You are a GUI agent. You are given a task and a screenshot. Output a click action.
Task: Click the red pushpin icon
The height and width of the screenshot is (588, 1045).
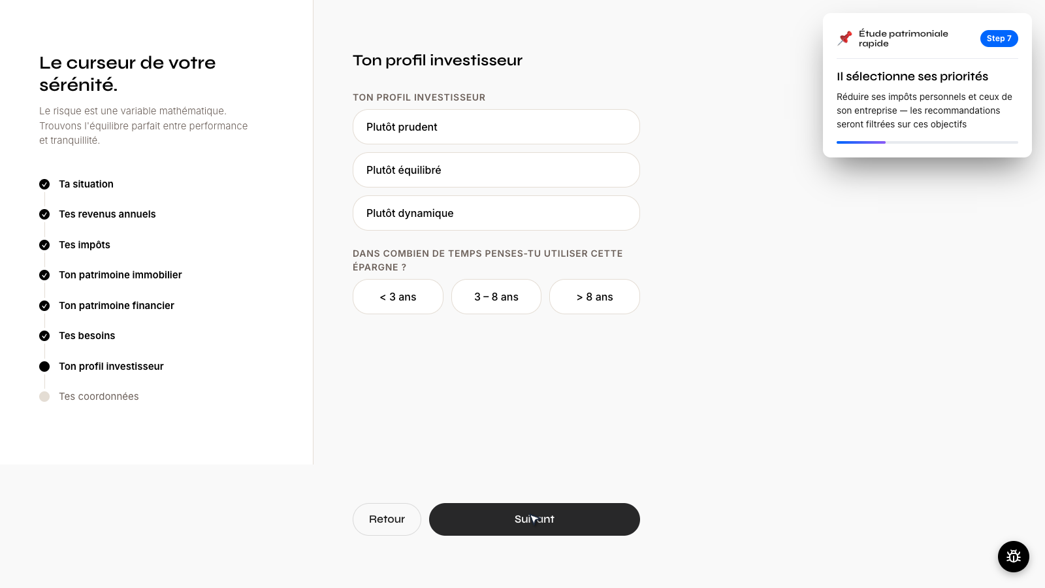tap(845, 38)
